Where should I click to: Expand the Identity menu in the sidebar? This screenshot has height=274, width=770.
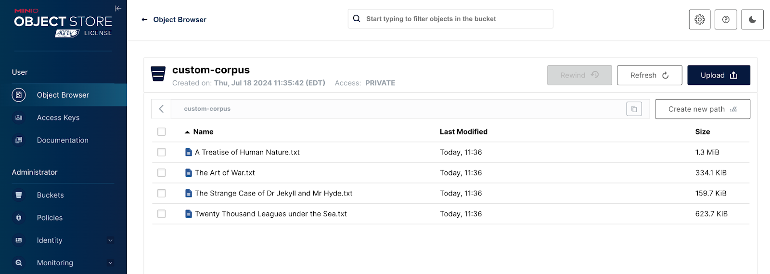point(110,240)
